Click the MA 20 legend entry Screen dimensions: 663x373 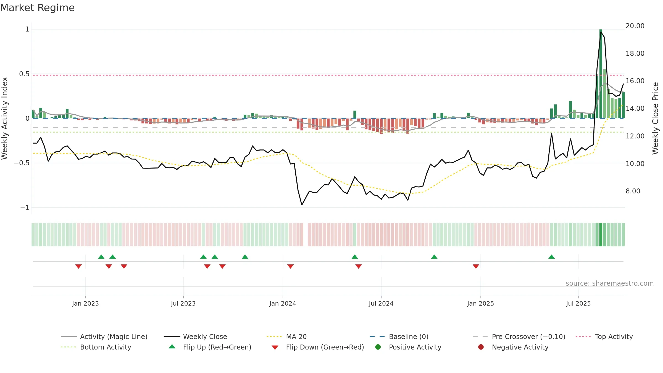[x=286, y=337]
